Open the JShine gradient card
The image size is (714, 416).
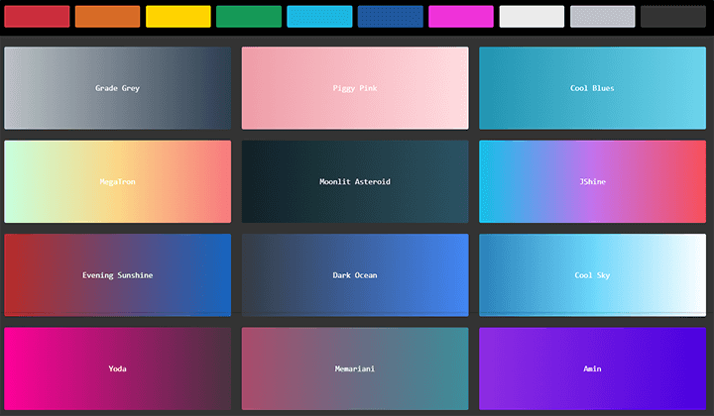click(x=592, y=182)
